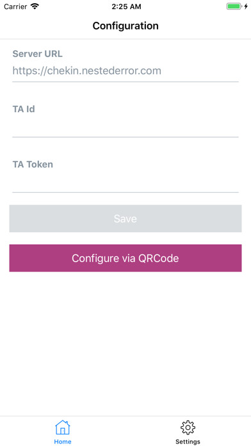This screenshot has height=446, width=251.
Task: Focus the empty TA Id field
Action: point(125,126)
